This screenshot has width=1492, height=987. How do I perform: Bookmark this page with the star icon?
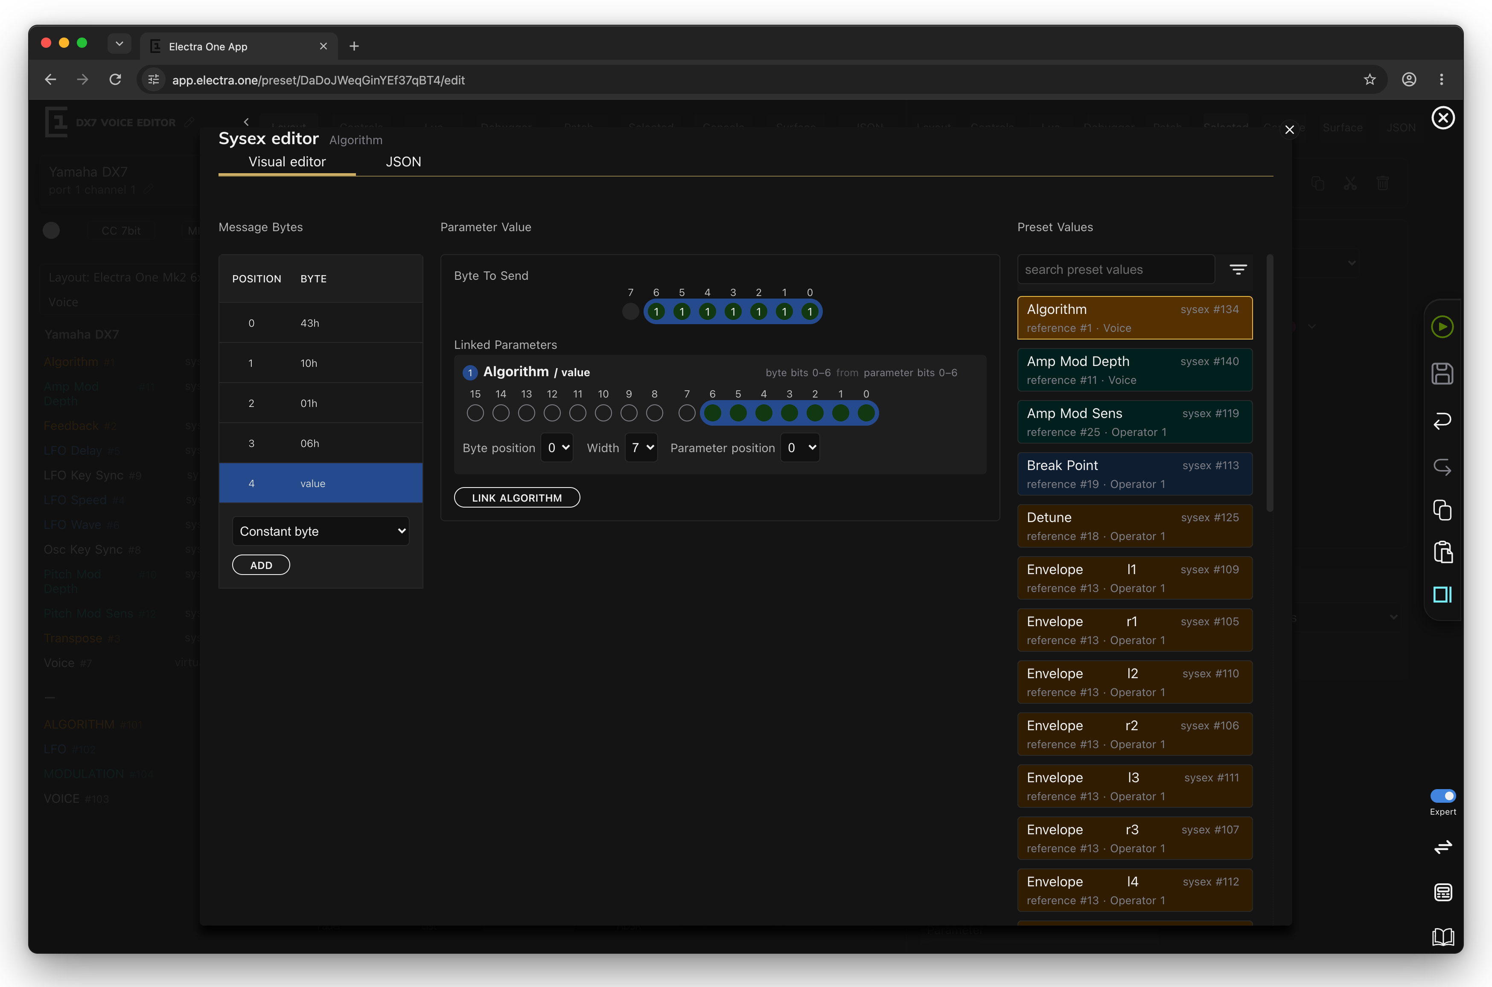point(1370,79)
